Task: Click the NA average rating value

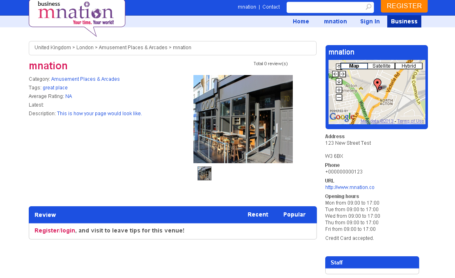Action: coord(69,96)
